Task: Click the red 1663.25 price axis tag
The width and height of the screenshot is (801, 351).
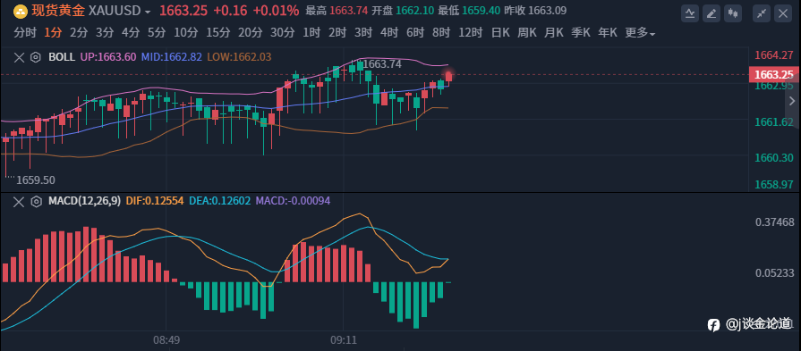Action: click(x=773, y=74)
